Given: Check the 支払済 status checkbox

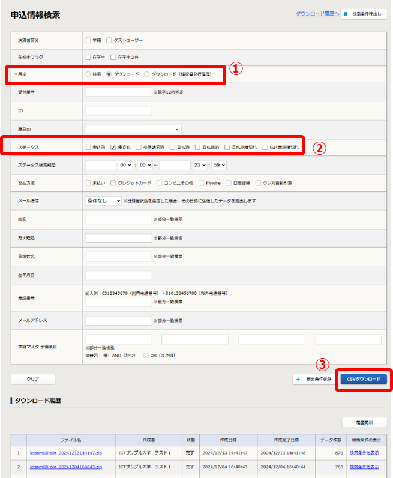Looking at the screenshot, I should coord(173,147).
